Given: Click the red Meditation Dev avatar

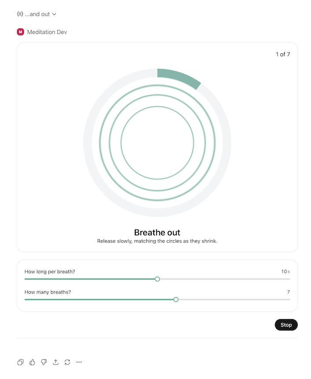Looking at the screenshot, I should point(20,32).
